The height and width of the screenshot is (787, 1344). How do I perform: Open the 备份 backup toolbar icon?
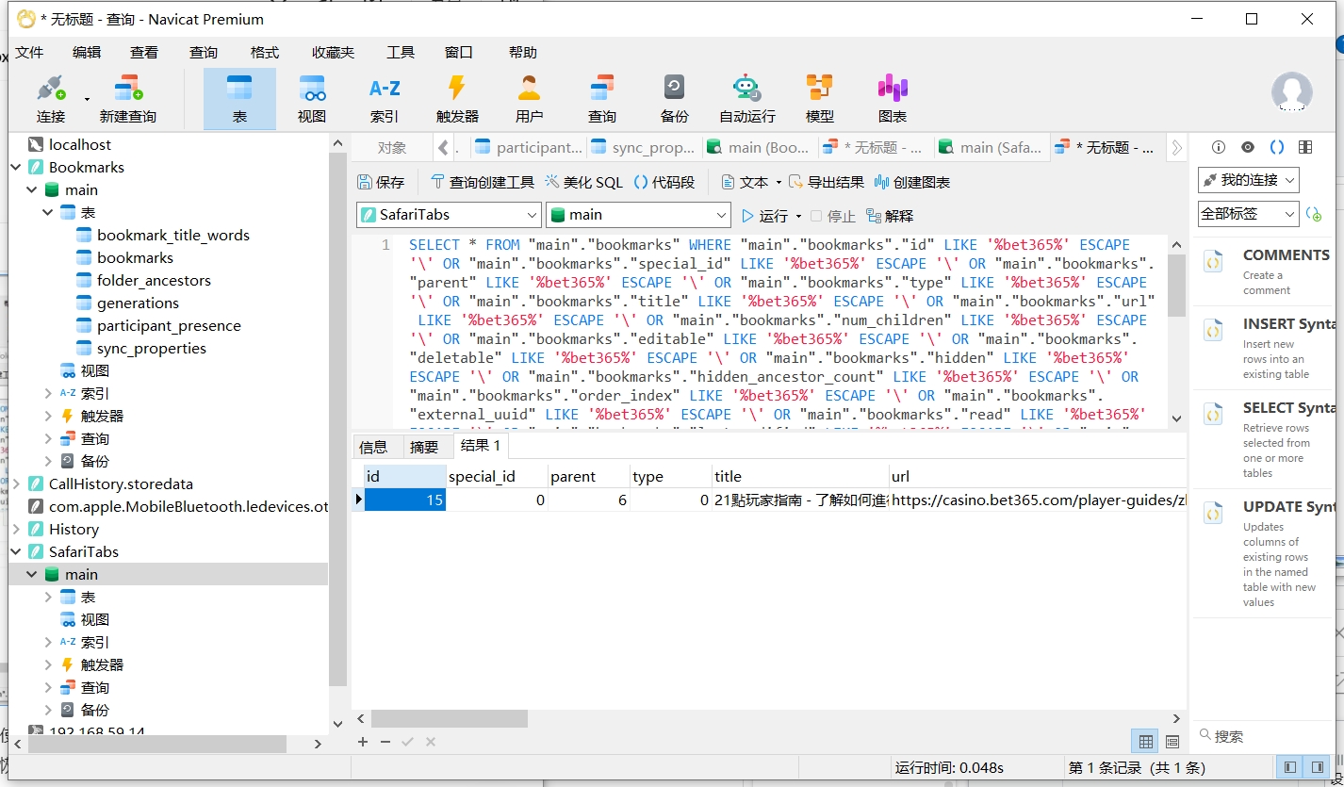pyautogui.click(x=675, y=99)
